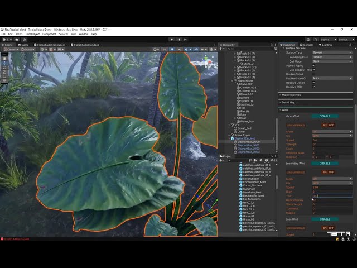357x268 pixels.
Task: Lock the Hierarchy panel
Action: point(272,45)
